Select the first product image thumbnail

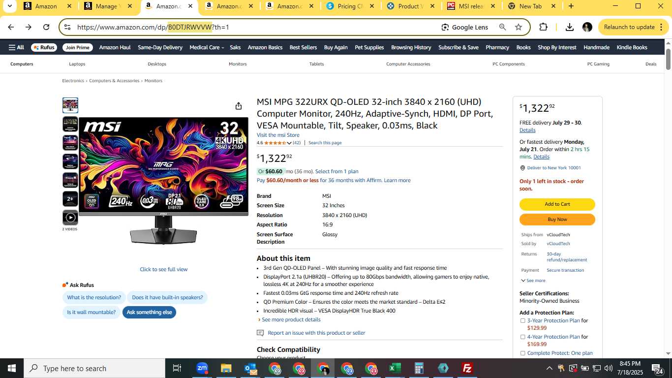coord(70,105)
